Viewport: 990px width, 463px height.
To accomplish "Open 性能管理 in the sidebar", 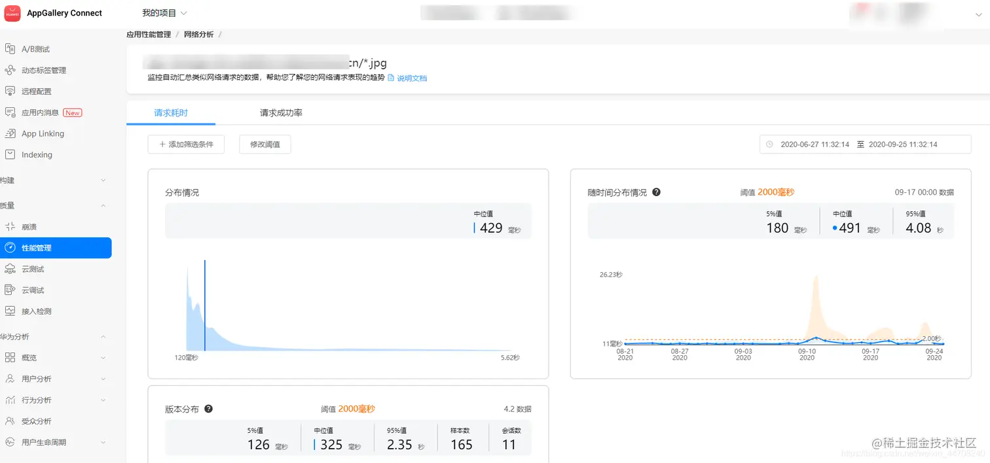I will (x=56, y=248).
